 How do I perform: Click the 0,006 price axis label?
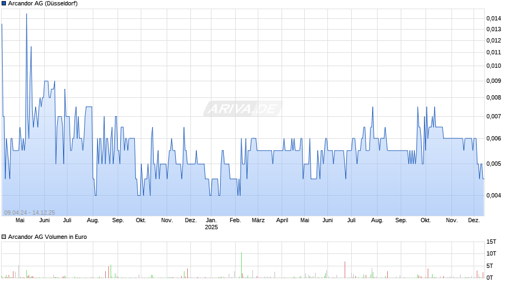tap(494, 138)
